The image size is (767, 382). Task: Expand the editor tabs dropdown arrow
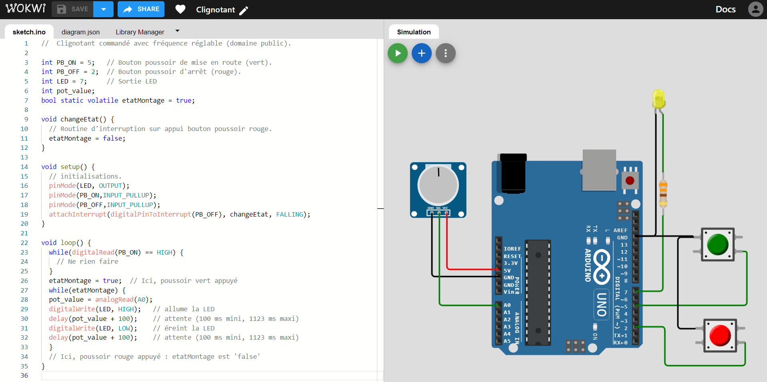click(x=178, y=31)
